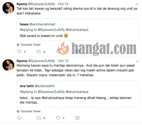The height and width of the screenshot is (125, 142).
Task: Translate the first tweet via Translate Tweet
Action: pyautogui.click(x=30, y=45)
